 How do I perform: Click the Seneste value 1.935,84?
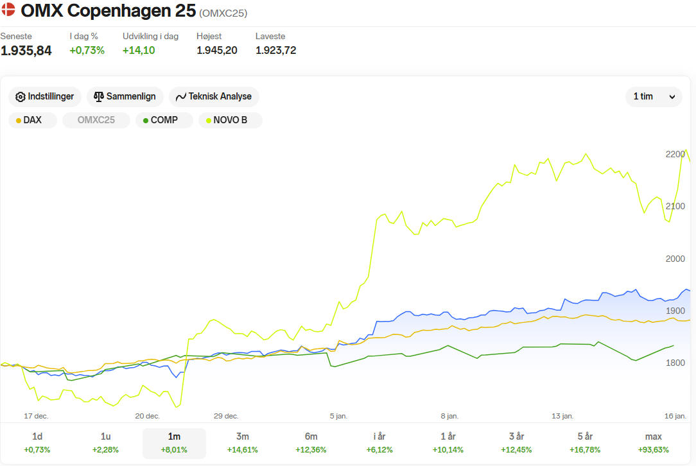(26, 51)
